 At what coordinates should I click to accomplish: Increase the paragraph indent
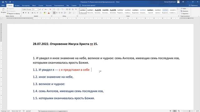70,9
